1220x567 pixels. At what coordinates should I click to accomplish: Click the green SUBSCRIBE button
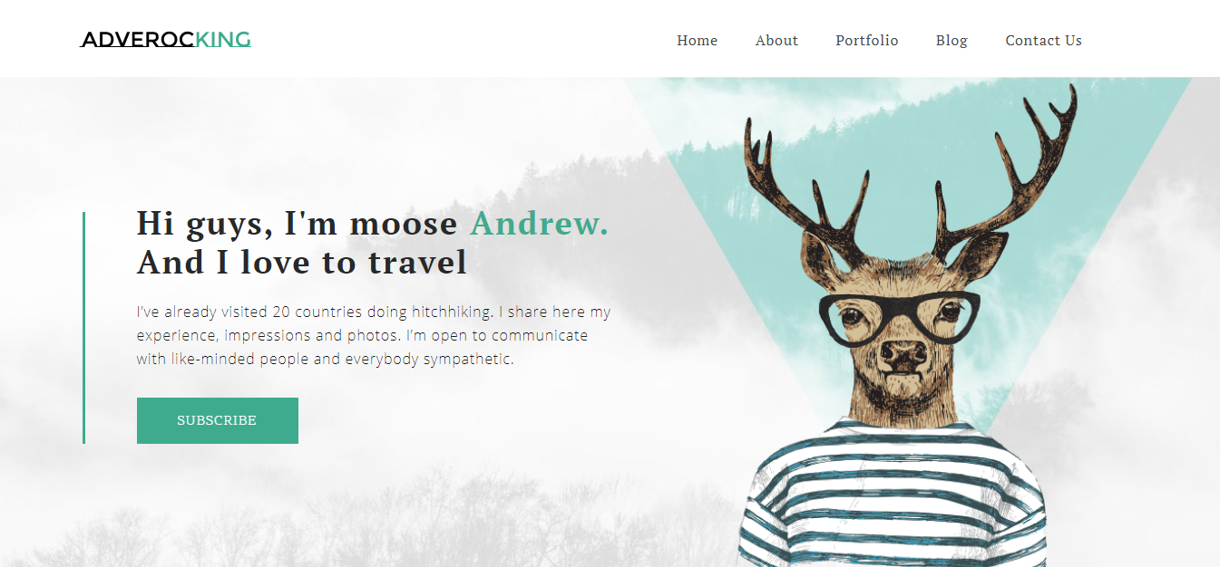pyautogui.click(x=218, y=420)
